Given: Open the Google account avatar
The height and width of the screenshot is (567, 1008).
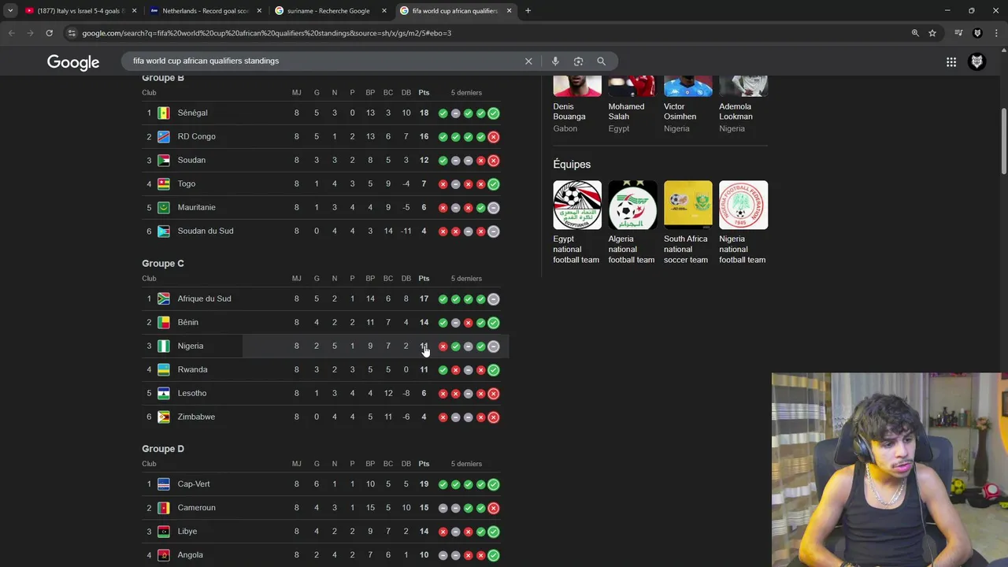Looking at the screenshot, I should (977, 62).
